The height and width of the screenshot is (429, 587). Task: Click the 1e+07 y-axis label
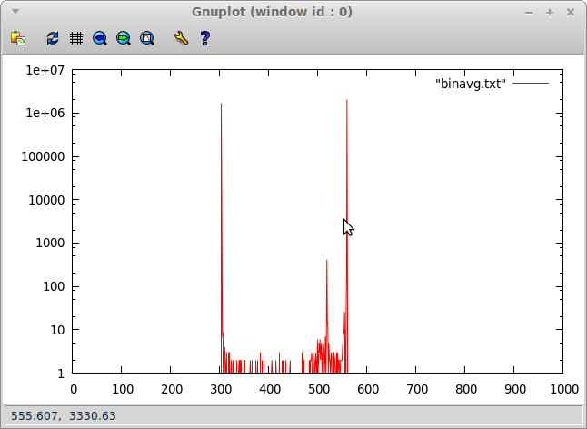point(45,70)
